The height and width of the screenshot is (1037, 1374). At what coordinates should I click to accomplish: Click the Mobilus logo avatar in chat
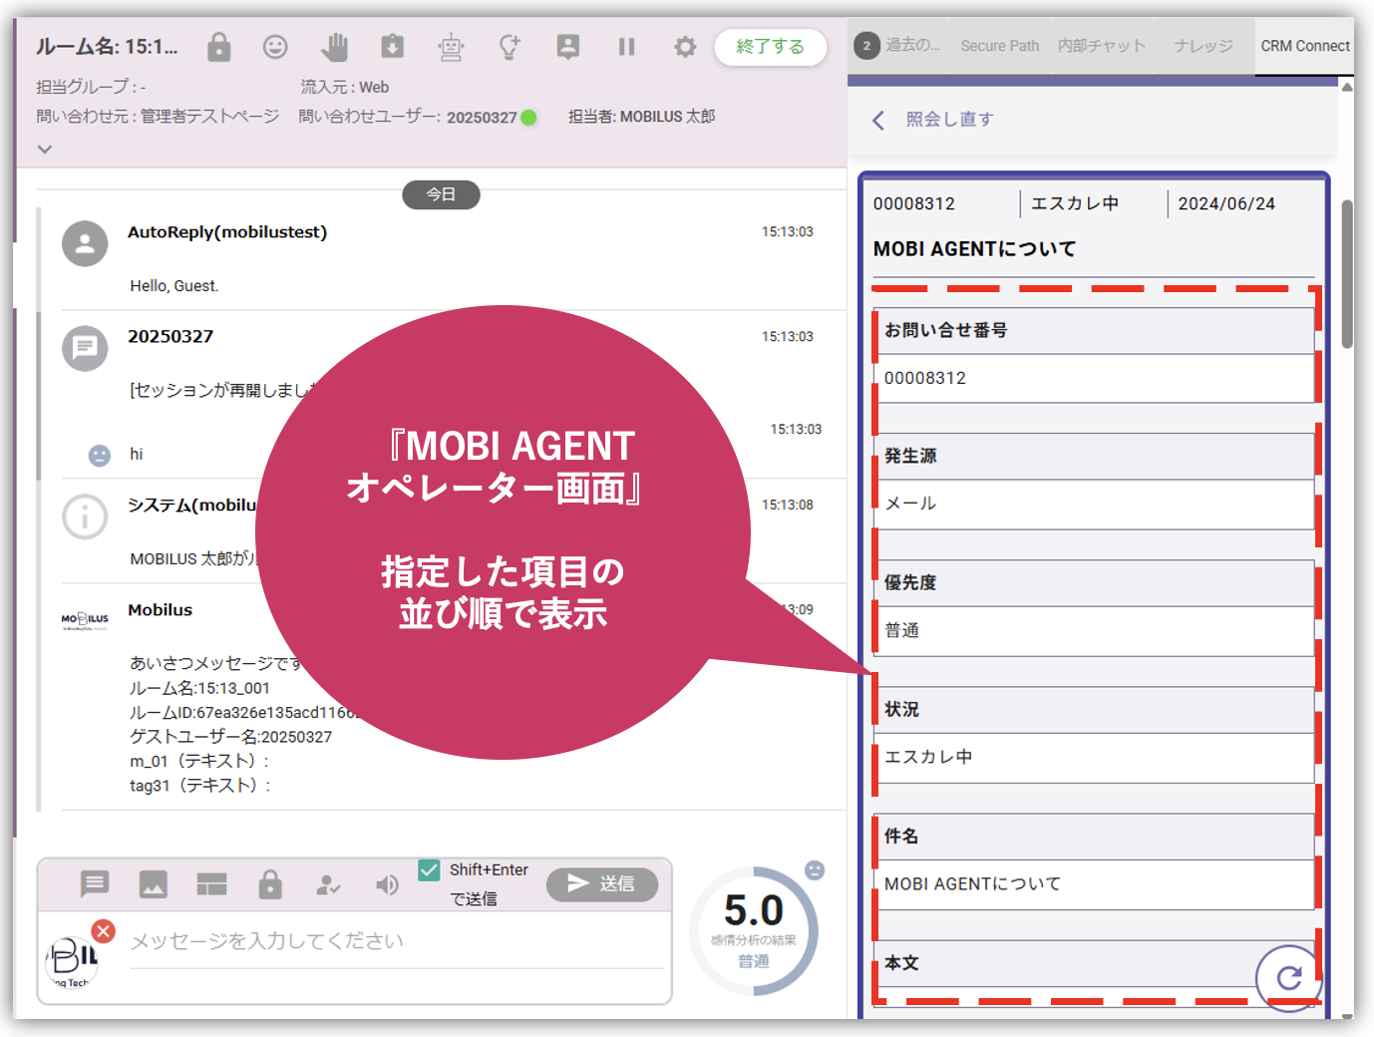tap(85, 621)
